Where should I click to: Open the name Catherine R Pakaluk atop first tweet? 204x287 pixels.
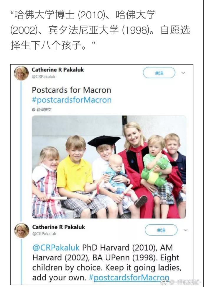pos(57,70)
